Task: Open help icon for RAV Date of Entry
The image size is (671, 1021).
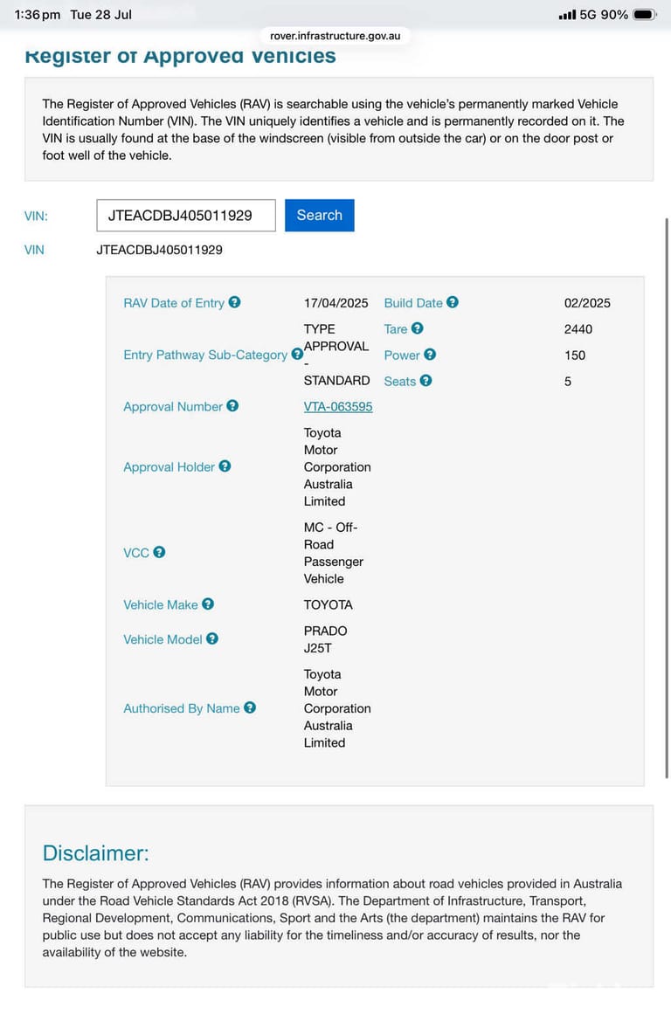Action: point(234,302)
